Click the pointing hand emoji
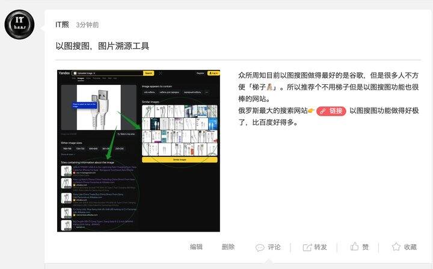This screenshot has height=269, width=433. coord(312,111)
